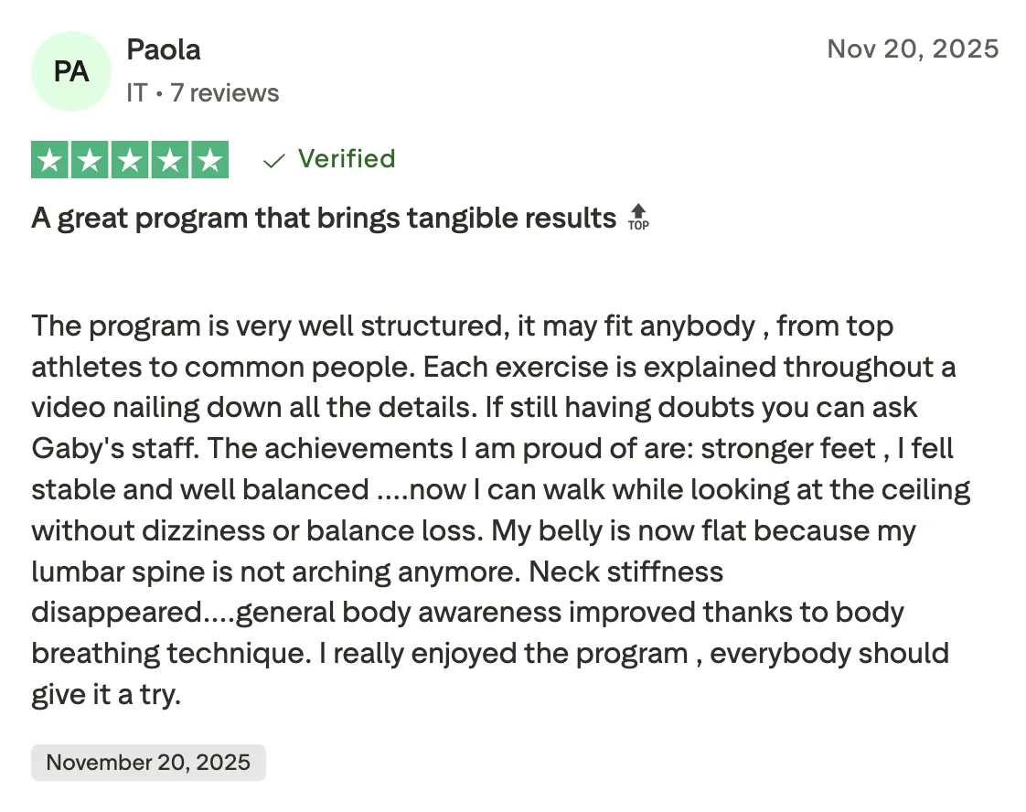The height and width of the screenshot is (812, 1026).
Task: Click the second green rating star
Action: pyautogui.click(x=90, y=160)
